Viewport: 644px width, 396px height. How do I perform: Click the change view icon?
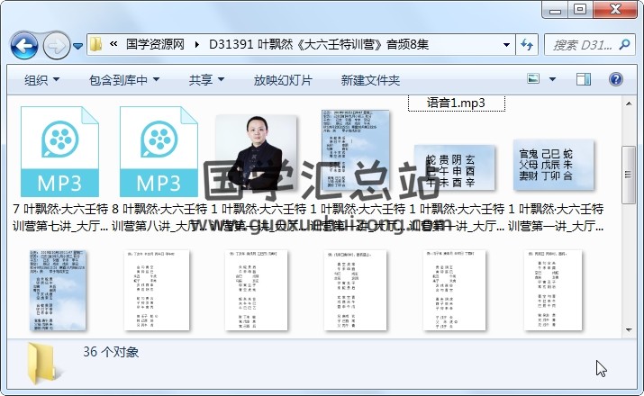click(534, 80)
